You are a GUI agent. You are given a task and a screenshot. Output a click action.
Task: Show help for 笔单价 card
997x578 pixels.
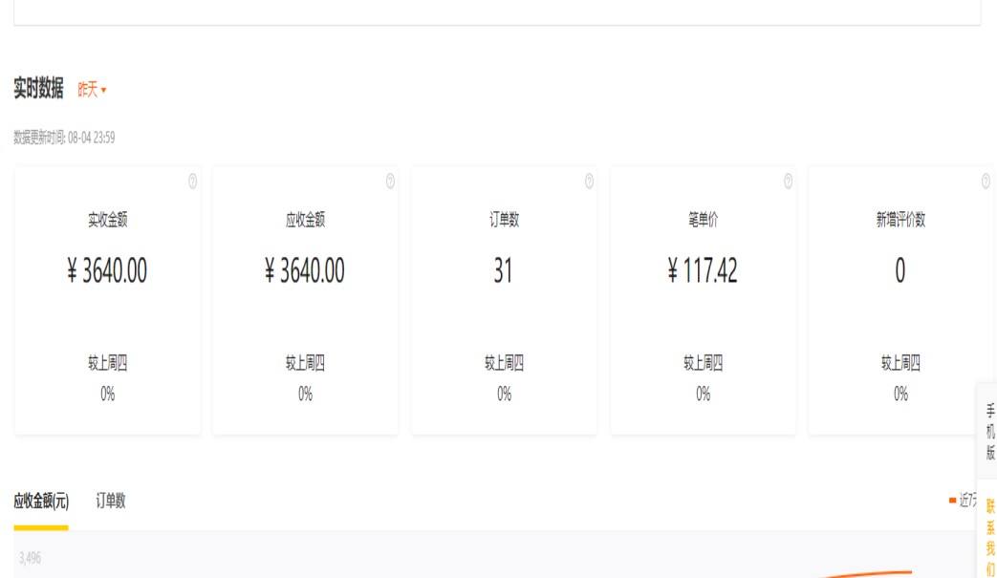coord(788,182)
